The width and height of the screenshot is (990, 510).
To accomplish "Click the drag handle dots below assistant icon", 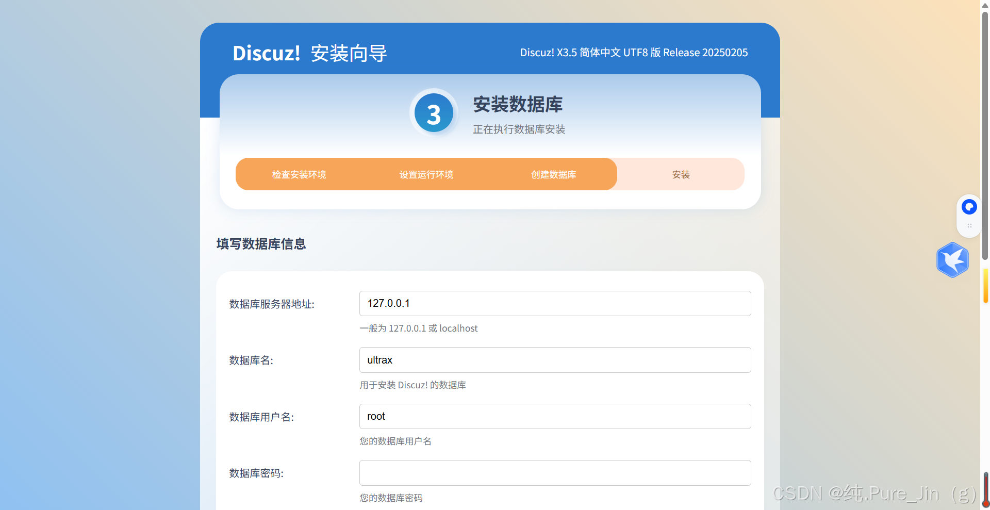I will tap(969, 226).
